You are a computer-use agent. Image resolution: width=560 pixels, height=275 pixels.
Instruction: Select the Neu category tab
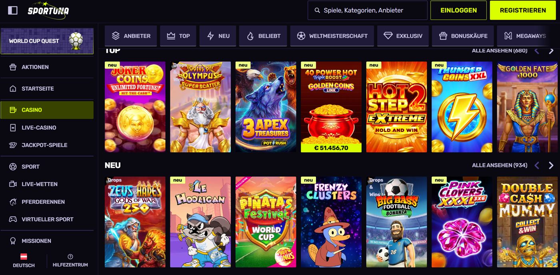218,36
